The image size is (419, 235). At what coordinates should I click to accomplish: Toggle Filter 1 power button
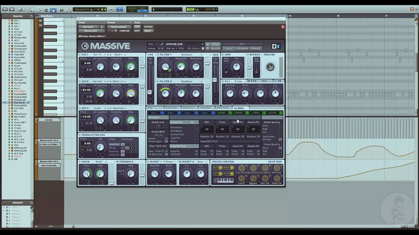158,55
